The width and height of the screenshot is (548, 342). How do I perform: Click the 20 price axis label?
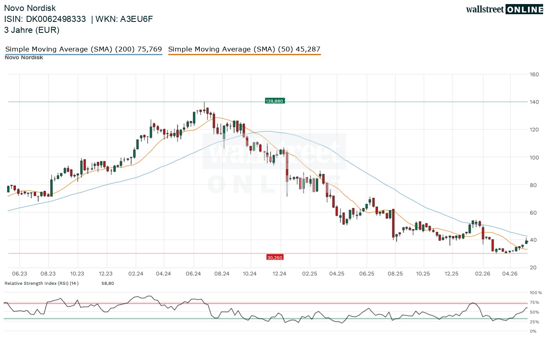click(x=533, y=268)
